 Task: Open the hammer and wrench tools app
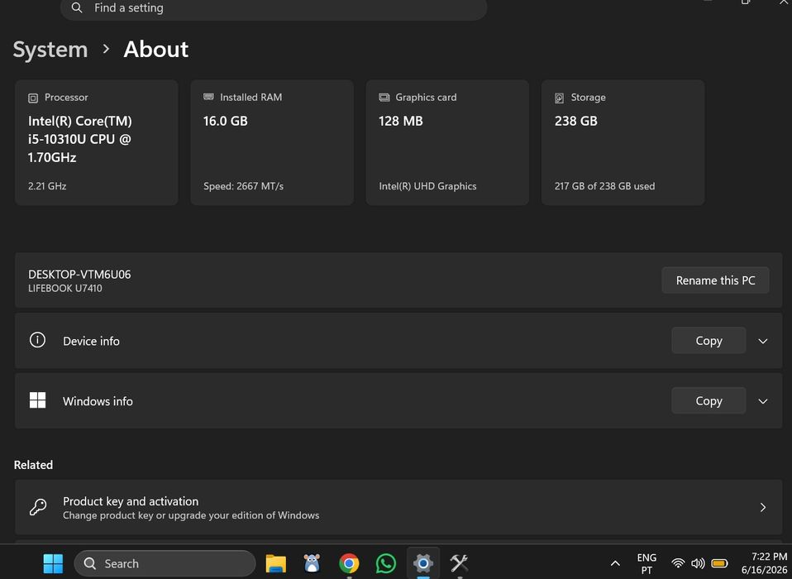click(459, 562)
